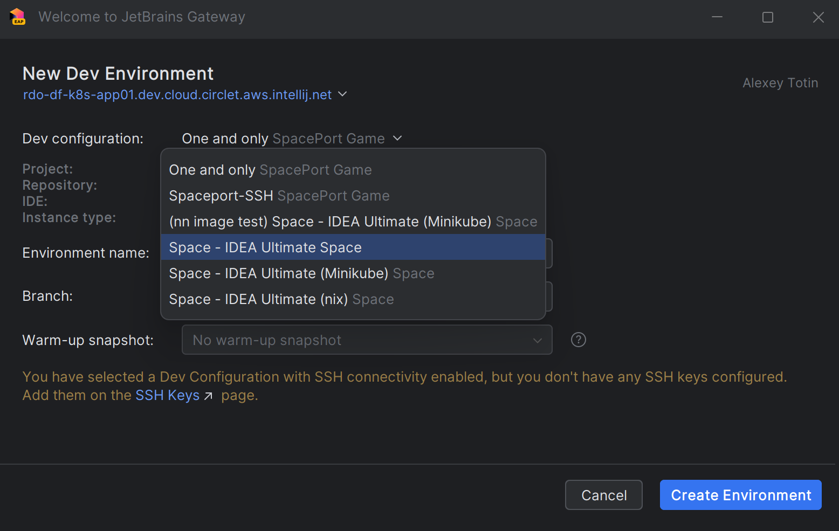This screenshot has width=839, height=531.
Task: Click the external-link arrow beside SSH Keys
Action: coord(209,396)
